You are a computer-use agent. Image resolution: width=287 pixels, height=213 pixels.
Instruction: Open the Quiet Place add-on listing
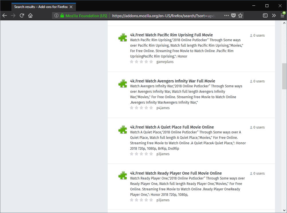(172, 127)
